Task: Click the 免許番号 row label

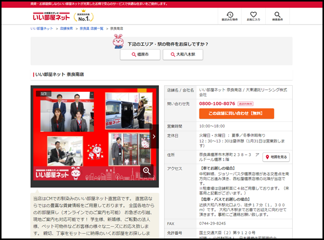Action: point(175,233)
